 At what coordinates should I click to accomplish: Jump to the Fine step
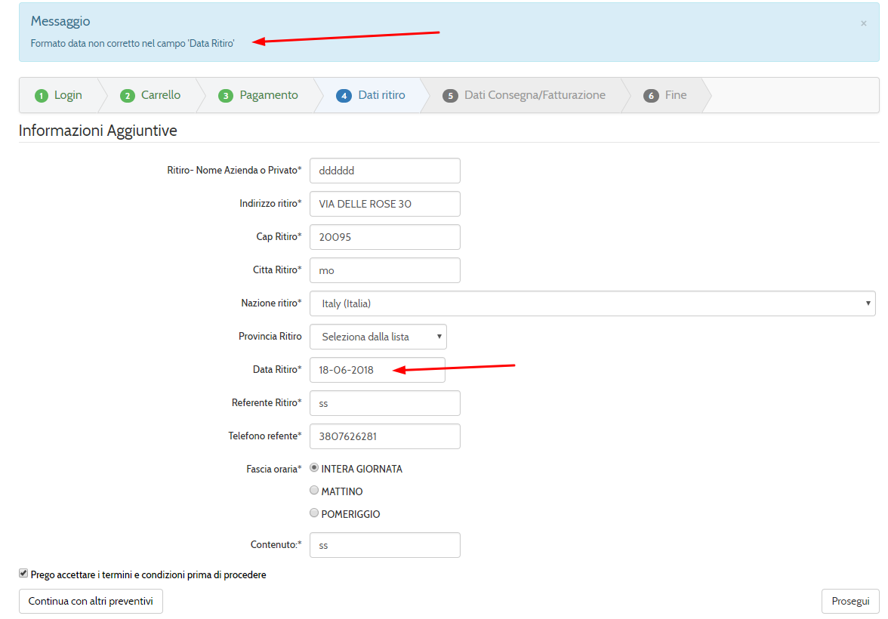coord(665,95)
